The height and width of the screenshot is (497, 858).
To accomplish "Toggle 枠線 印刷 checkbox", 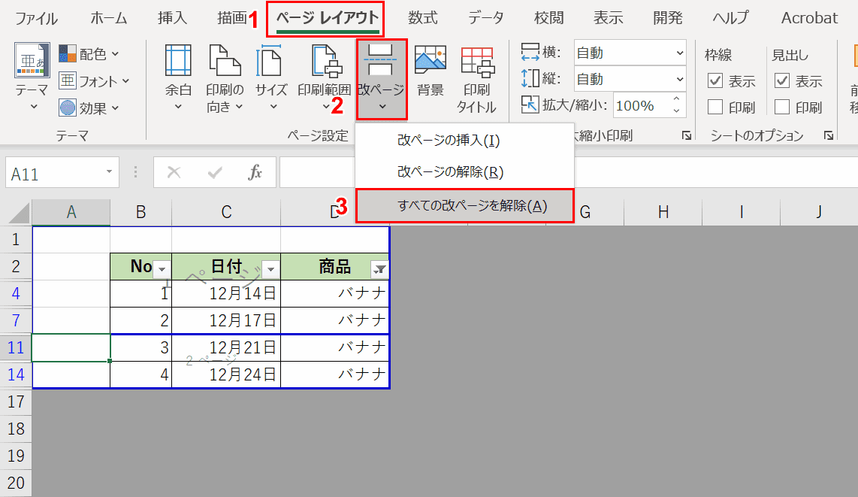I will pyautogui.click(x=715, y=107).
